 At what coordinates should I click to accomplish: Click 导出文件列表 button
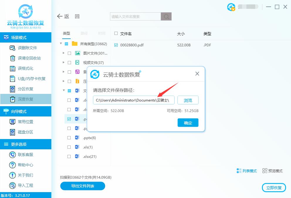pos(83,186)
